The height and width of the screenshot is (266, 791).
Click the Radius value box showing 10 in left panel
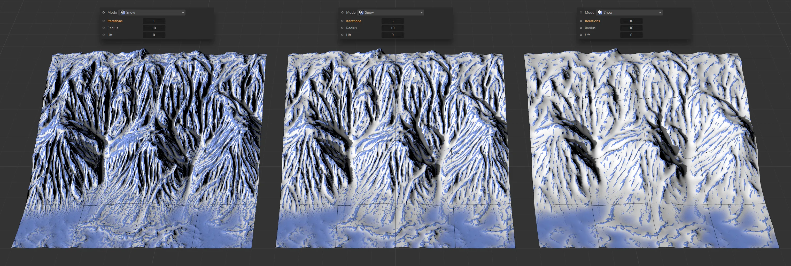[x=154, y=28]
